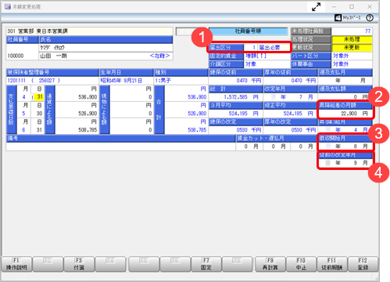
Task: Click the June payment days value 31
Action: tap(39, 130)
